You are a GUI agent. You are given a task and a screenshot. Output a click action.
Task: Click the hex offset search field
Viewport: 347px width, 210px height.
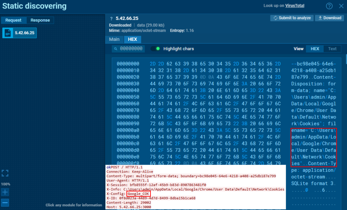pos(131,49)
